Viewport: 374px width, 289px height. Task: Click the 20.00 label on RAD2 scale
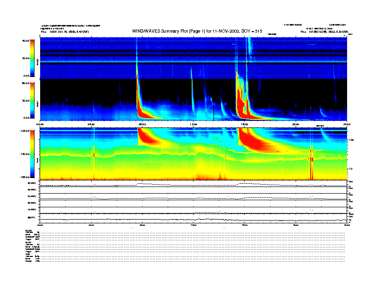click(x=26, y=58)
